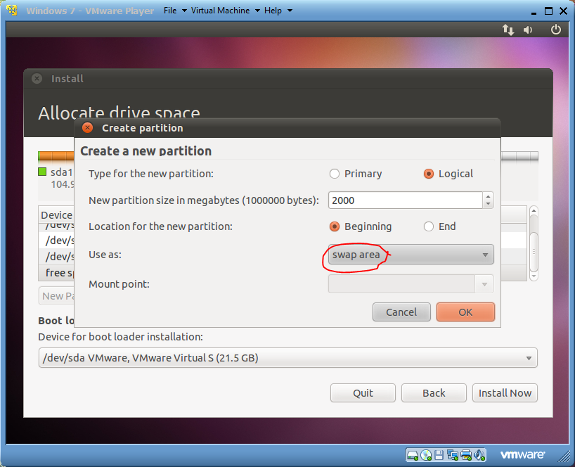Click the floppy drive status icon
Viewport: 575px width, 467px height.
(x=439, y=455)
